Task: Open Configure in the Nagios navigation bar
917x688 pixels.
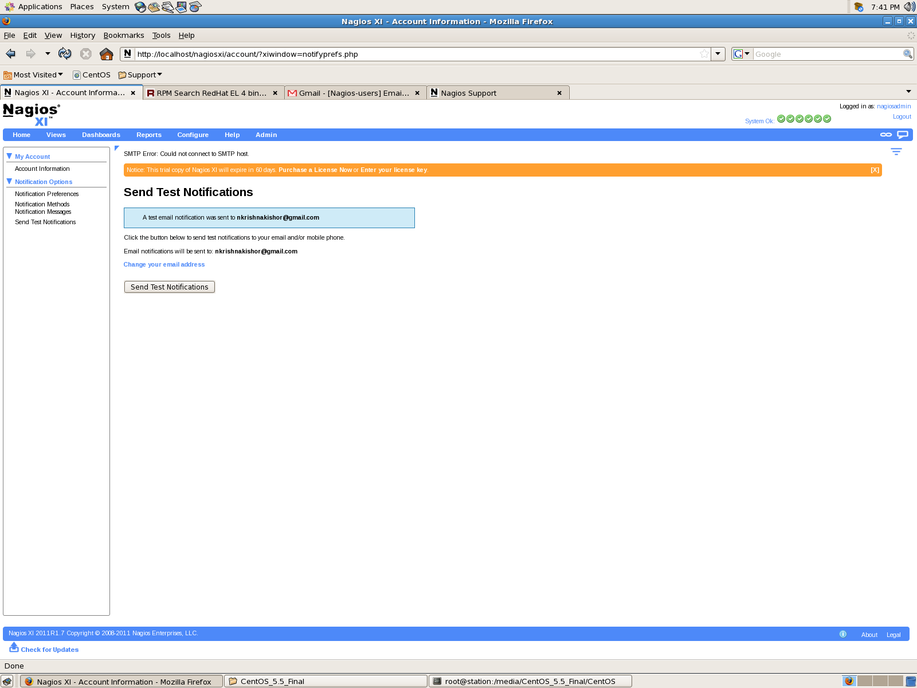Action: tap(193, 135)
